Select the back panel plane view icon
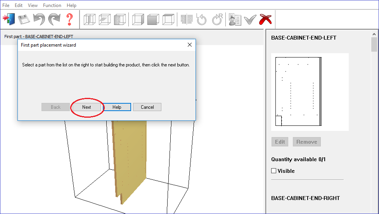 [120, 19]
